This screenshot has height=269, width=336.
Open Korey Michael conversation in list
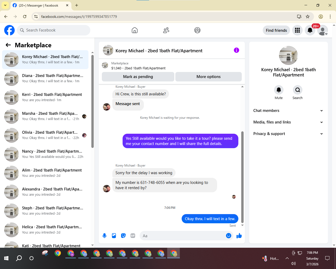pyautogui.click(x=45, y=60)
